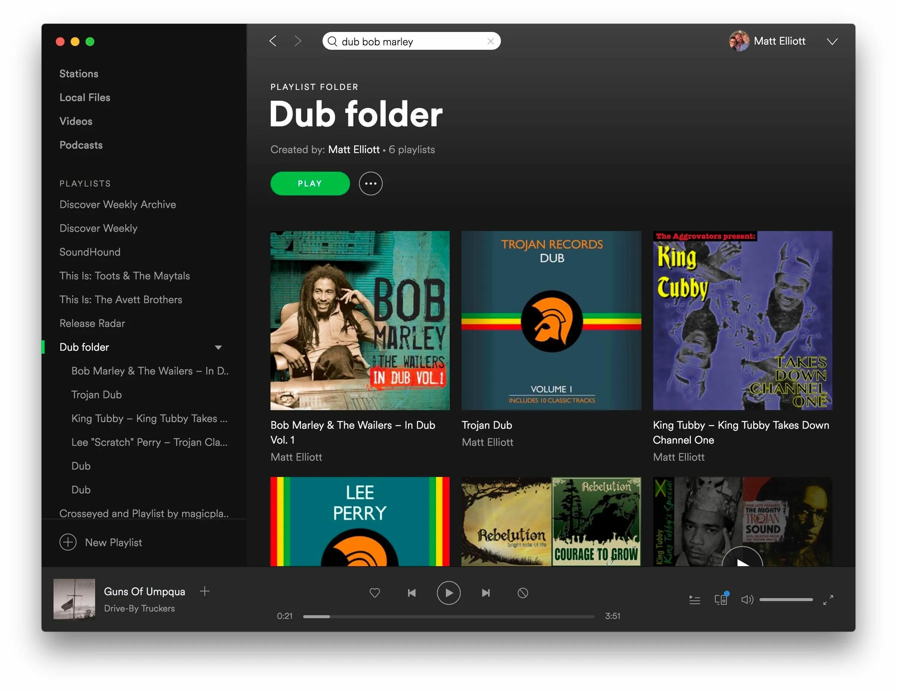Viewport: 897px width, 691px height.
Task: Collapse the Dub folder arrow in sidebar
Action: click(x=218, y=347)
